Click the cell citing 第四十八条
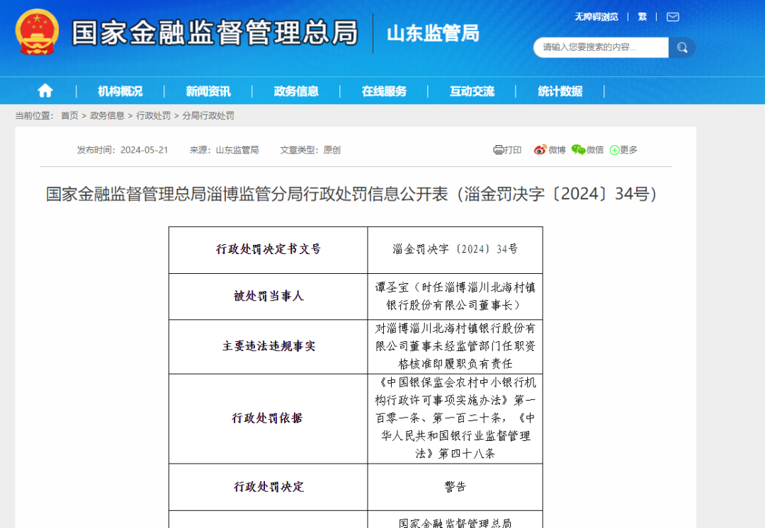The image size is (765, 528). (x=455, y=418)
